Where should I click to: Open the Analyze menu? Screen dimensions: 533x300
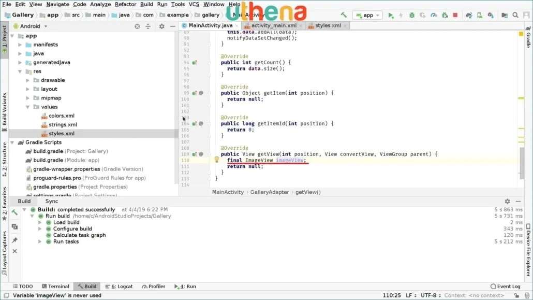pos(100,5)
